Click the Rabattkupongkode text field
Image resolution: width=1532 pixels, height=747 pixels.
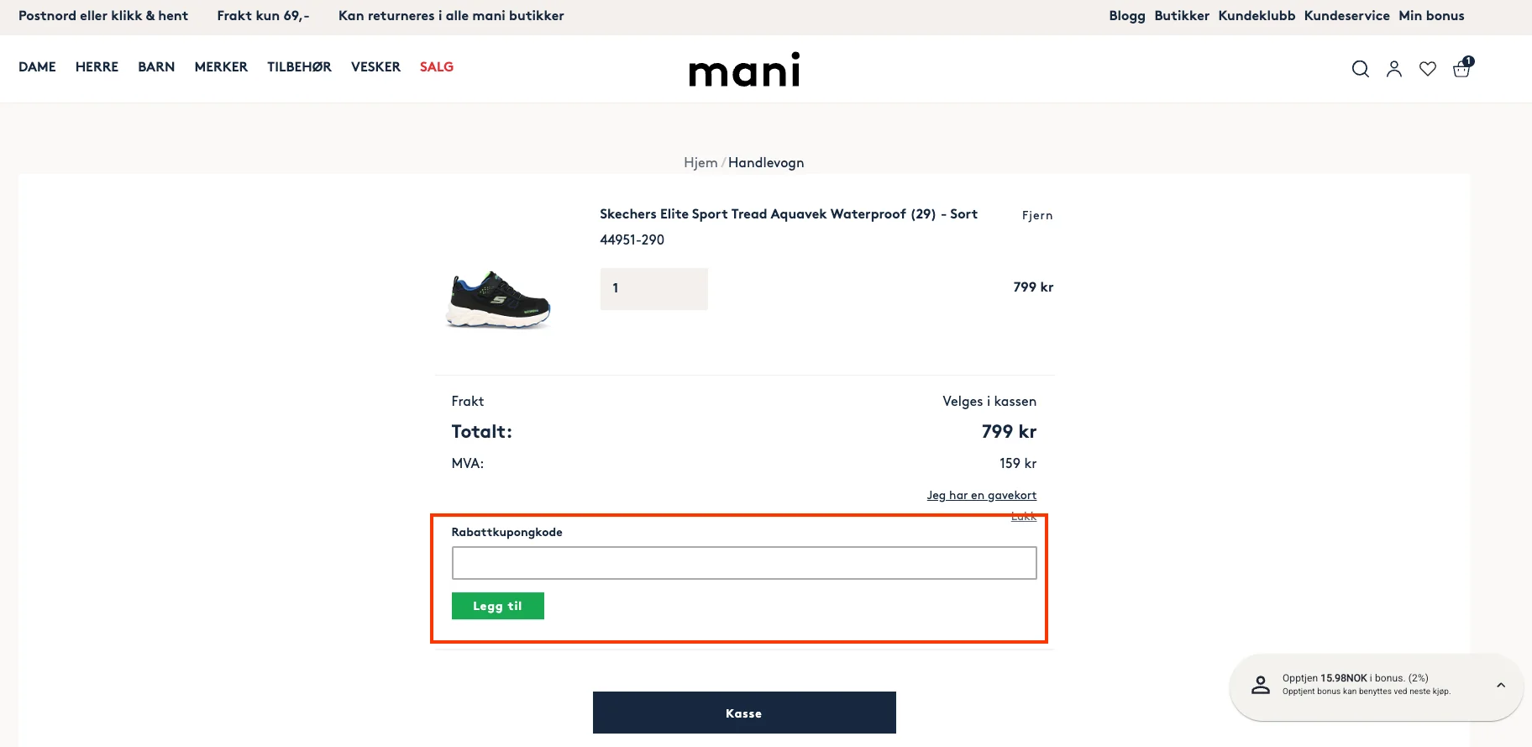coord(744,563)
